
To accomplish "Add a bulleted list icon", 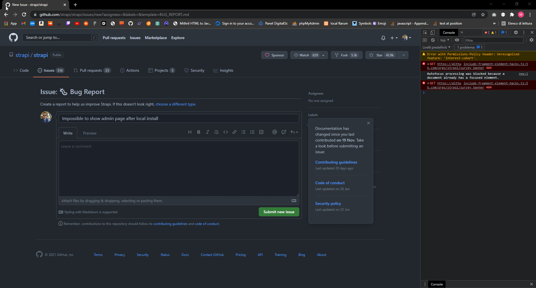I will (243, 132).
